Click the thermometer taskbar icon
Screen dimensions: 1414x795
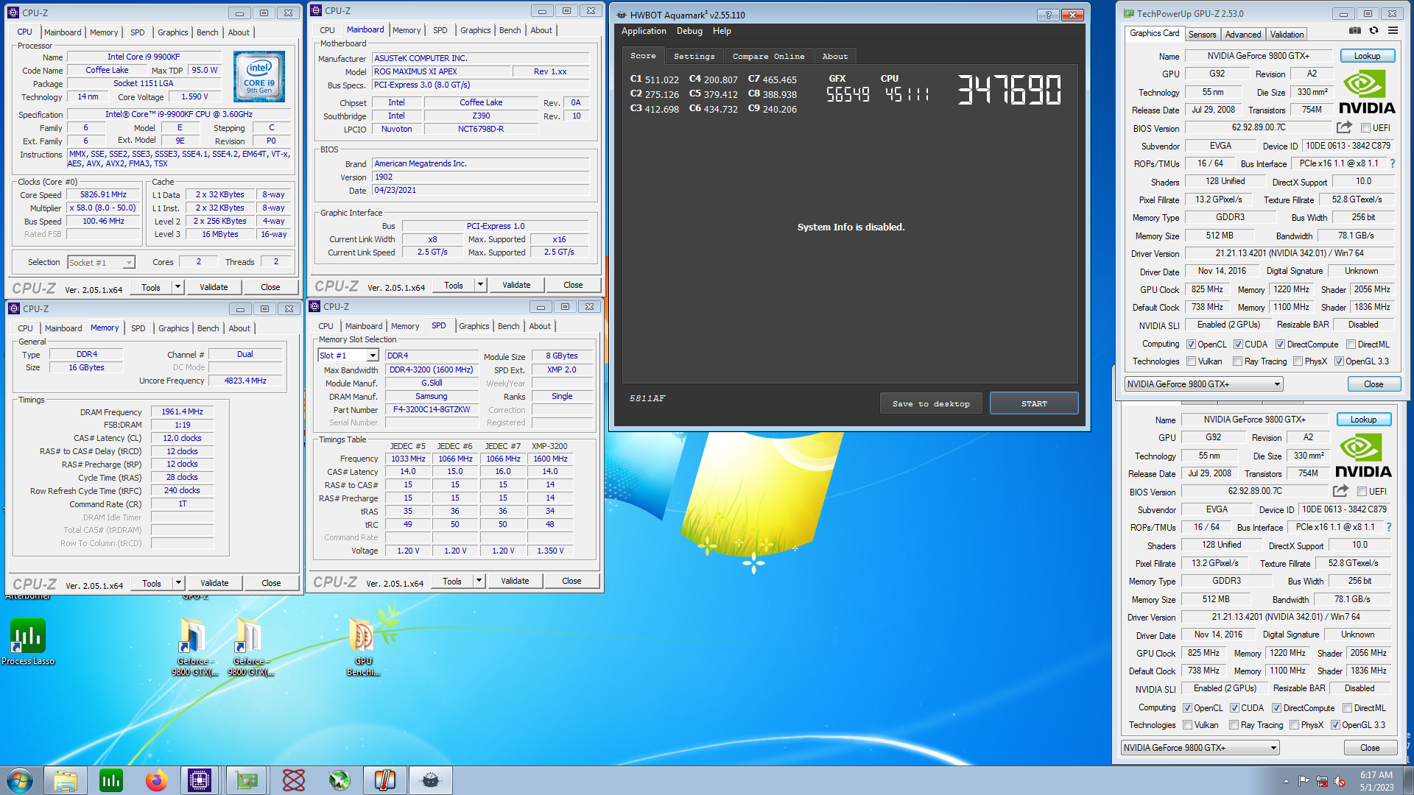385,780
